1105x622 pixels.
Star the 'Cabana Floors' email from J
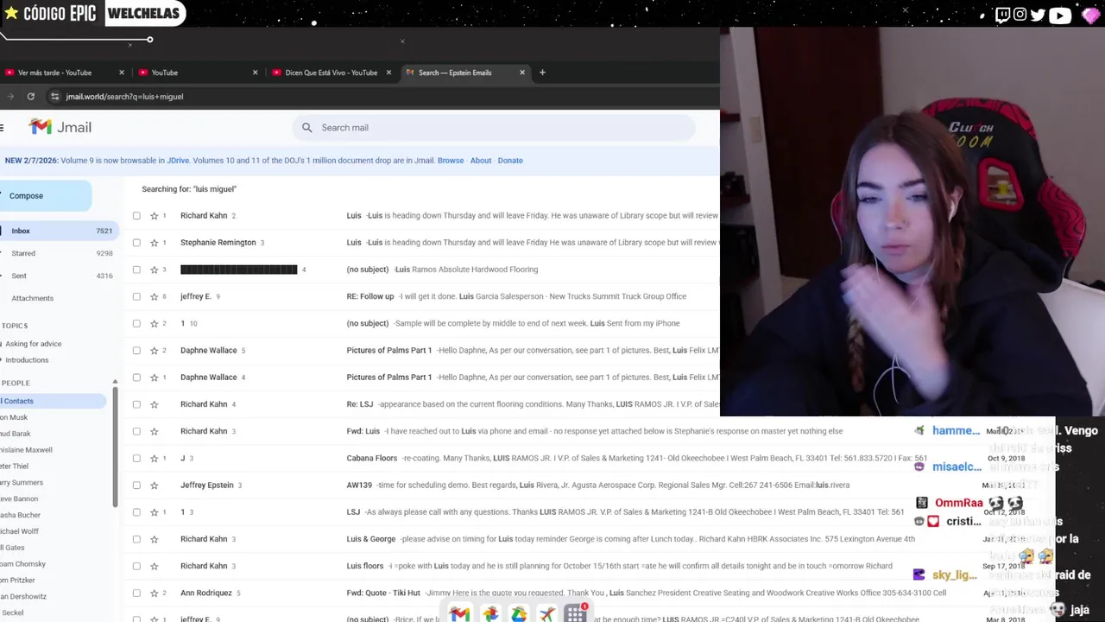tap(154, 458)
